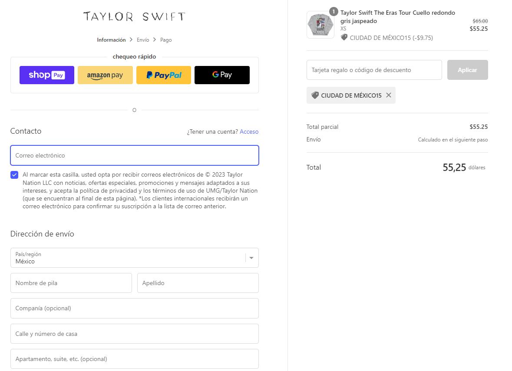Choose Google Pay for express checkout
The width and height of the screenshot is (512, 371).
[222, 75]
